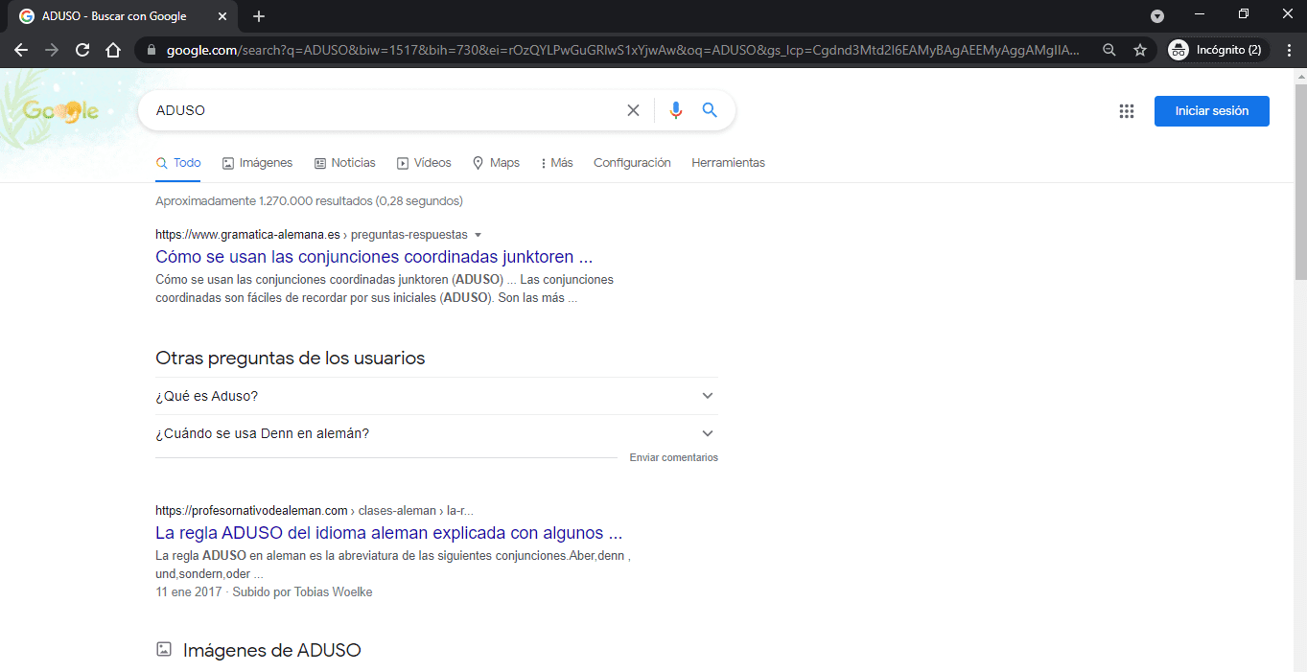1307x672 pixels.
Task: Open Google apps grid
Action: point(1127,111)
